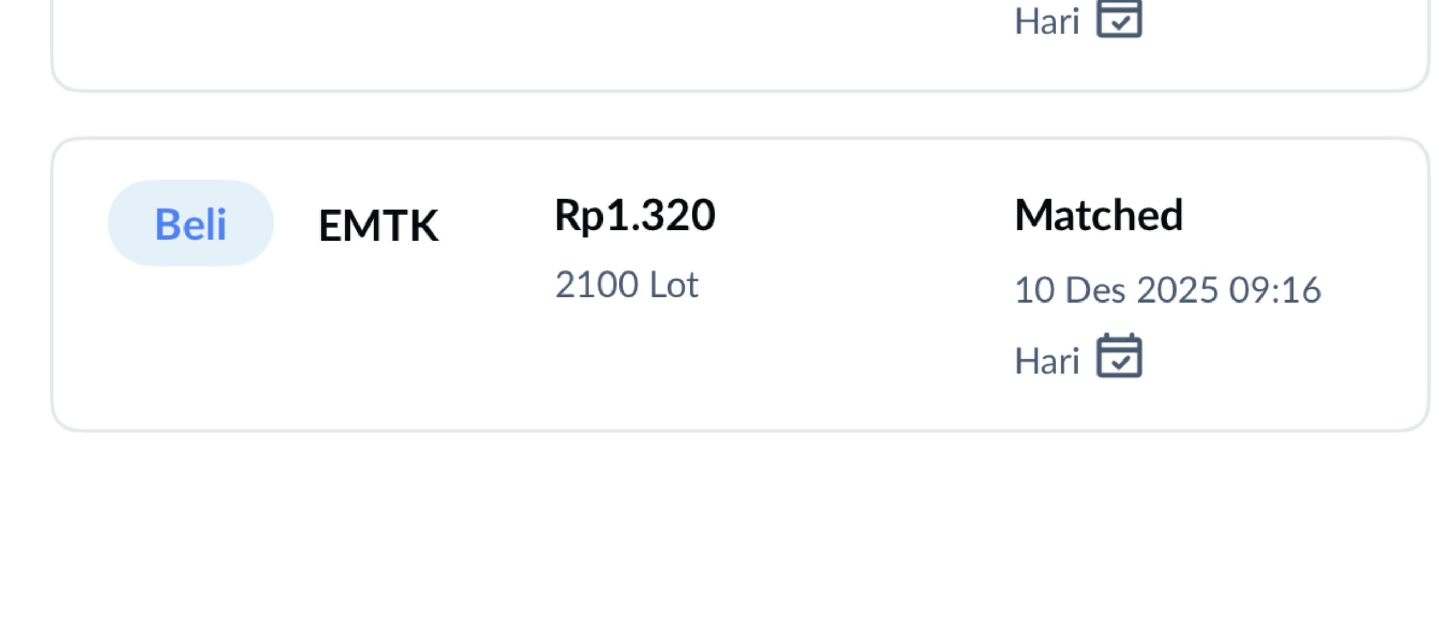Viewport: 1456px width, 623px height.
Task: Click the word Lot under the price
Action: click(674, 285)
